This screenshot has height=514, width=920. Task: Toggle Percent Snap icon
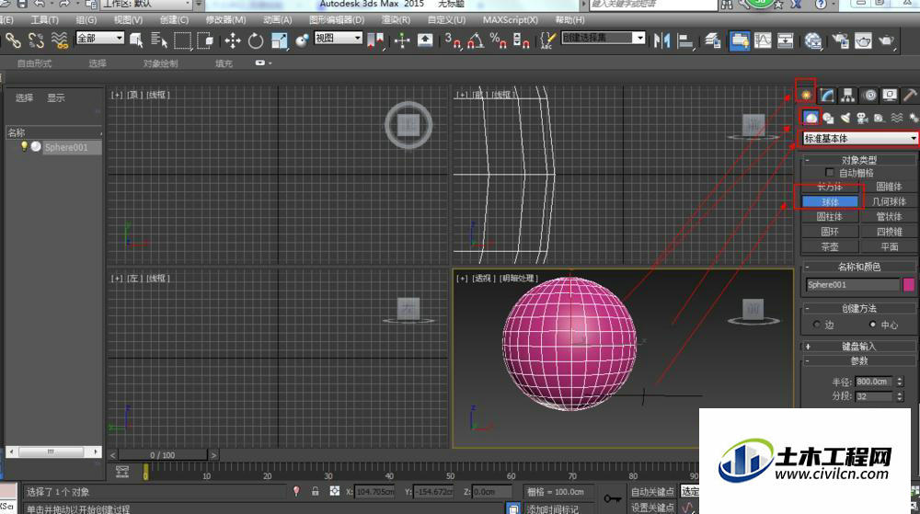tap(498, 40)
